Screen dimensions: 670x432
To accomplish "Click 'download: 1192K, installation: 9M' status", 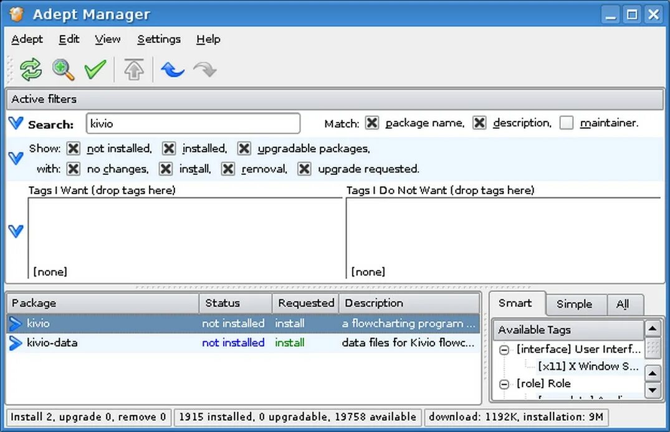I will coord(516,417).
